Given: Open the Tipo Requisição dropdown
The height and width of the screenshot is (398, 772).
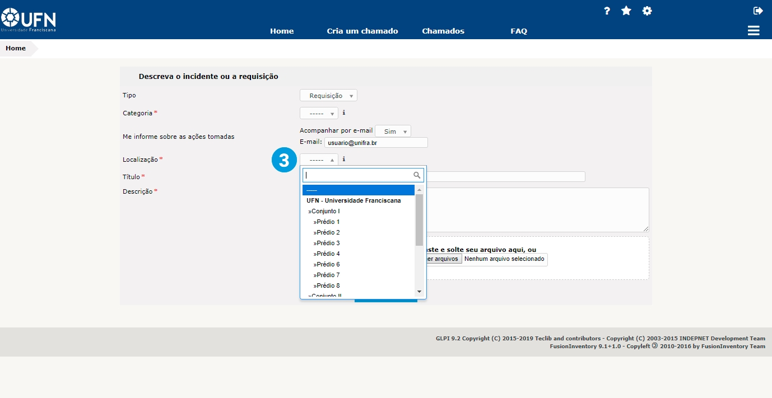Looking at the screenshot, I should (328, 96).
